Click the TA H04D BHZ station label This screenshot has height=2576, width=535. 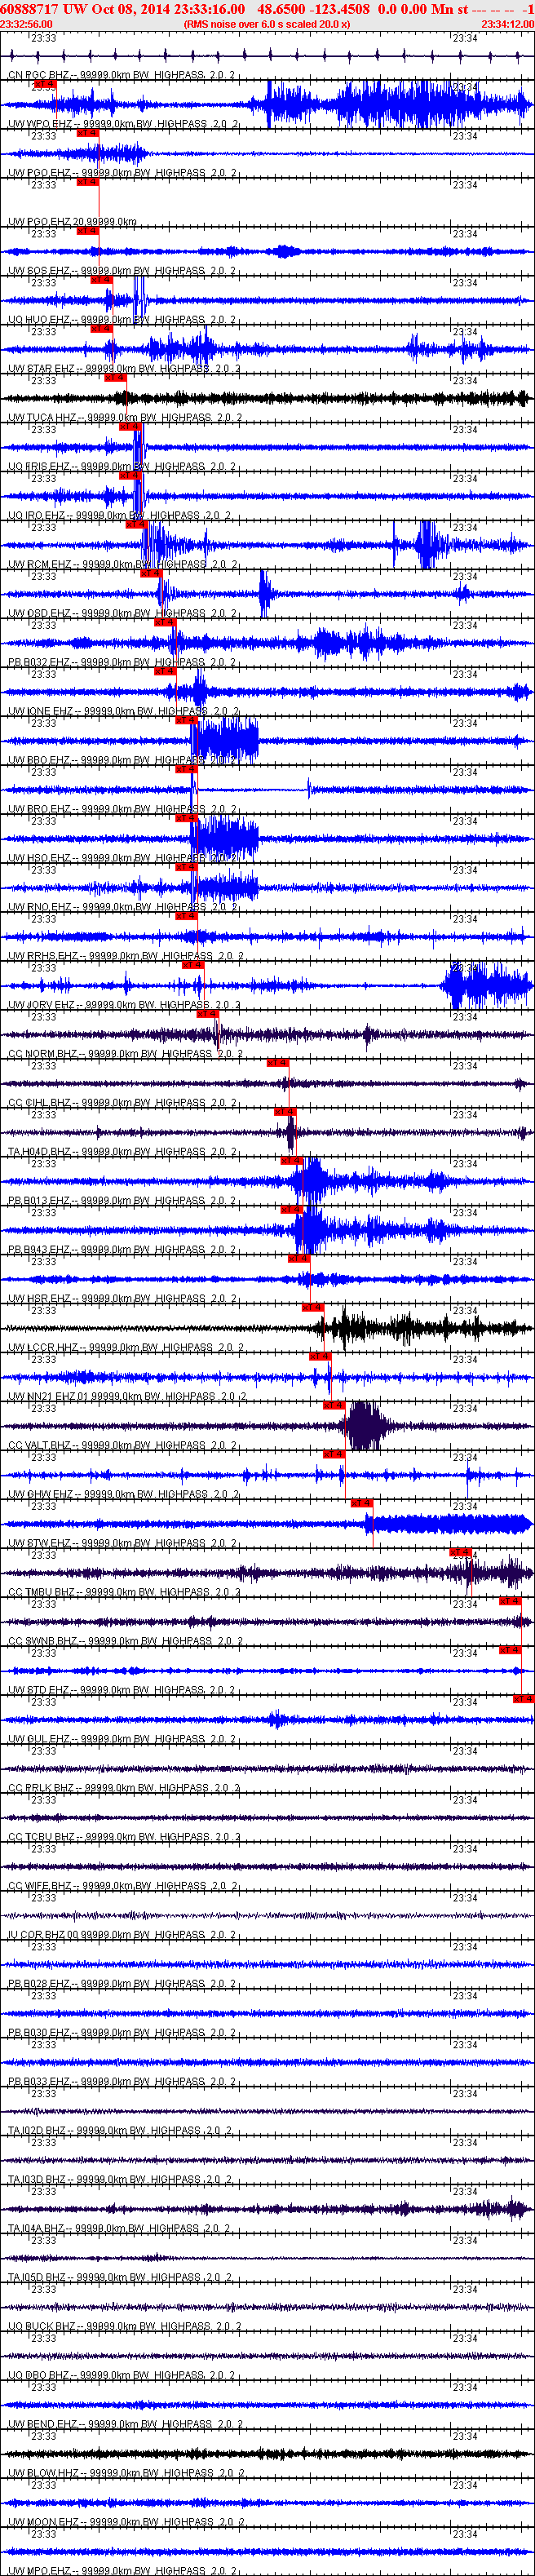tap(122, 1153)
